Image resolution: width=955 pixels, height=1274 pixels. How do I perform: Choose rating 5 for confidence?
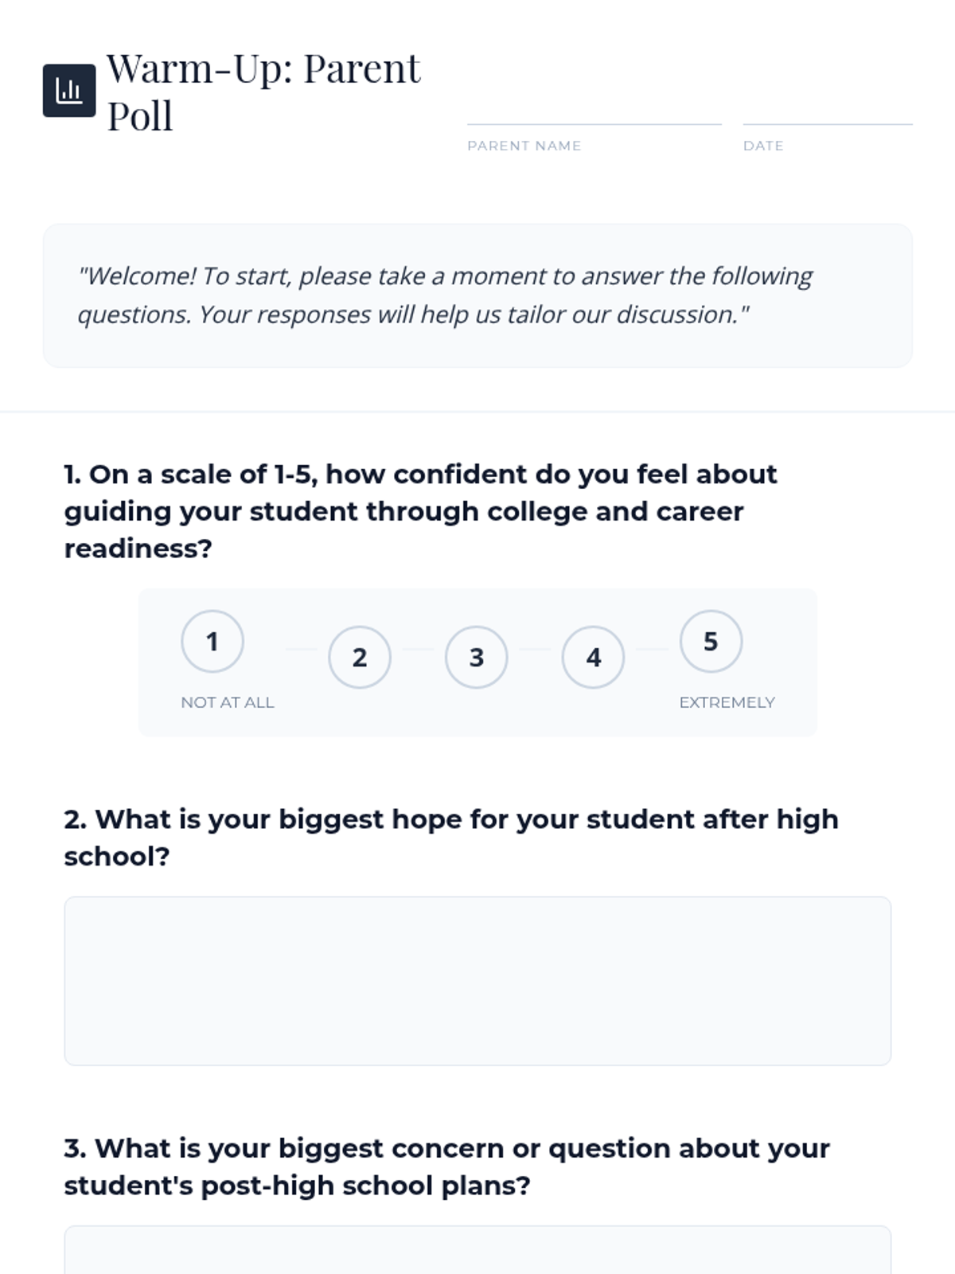coord(711,642)
